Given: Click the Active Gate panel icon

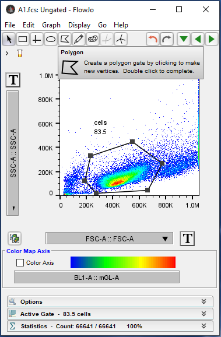Looking at the screenshot, I should coord(12,314).
